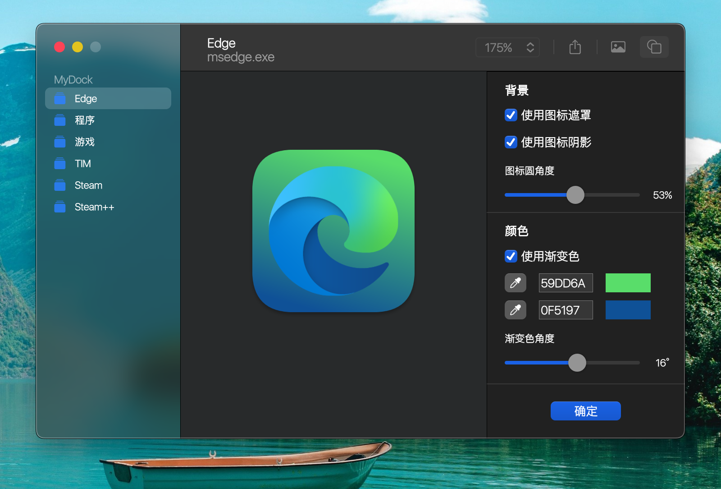Pick color with eyedropper next to 59DD6A
Screen dimensions: 721x489
click(x=516, y=283)
